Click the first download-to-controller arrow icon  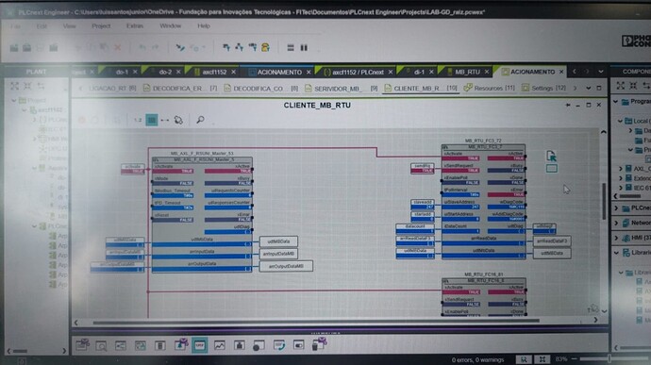(226, 47)
